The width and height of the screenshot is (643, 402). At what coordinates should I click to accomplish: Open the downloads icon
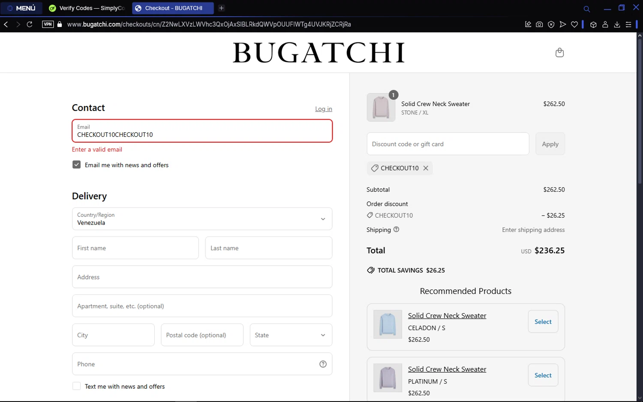tap(617, 24)
